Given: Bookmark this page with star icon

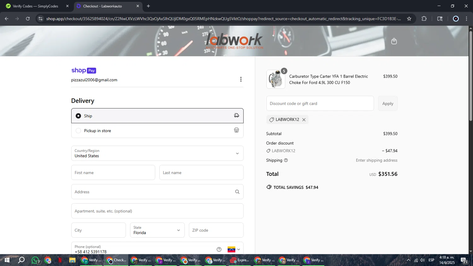Looking at the screenshot, I should coord(409,19).
